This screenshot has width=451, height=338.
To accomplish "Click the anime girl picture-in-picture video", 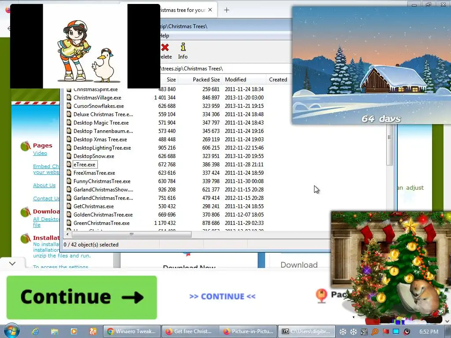I will [x=85, y=46].
